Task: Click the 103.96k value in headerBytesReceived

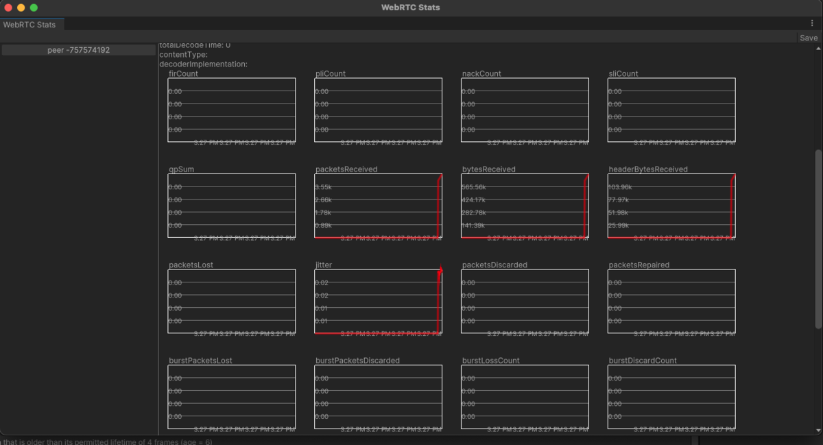Action: tap(621, 187)
